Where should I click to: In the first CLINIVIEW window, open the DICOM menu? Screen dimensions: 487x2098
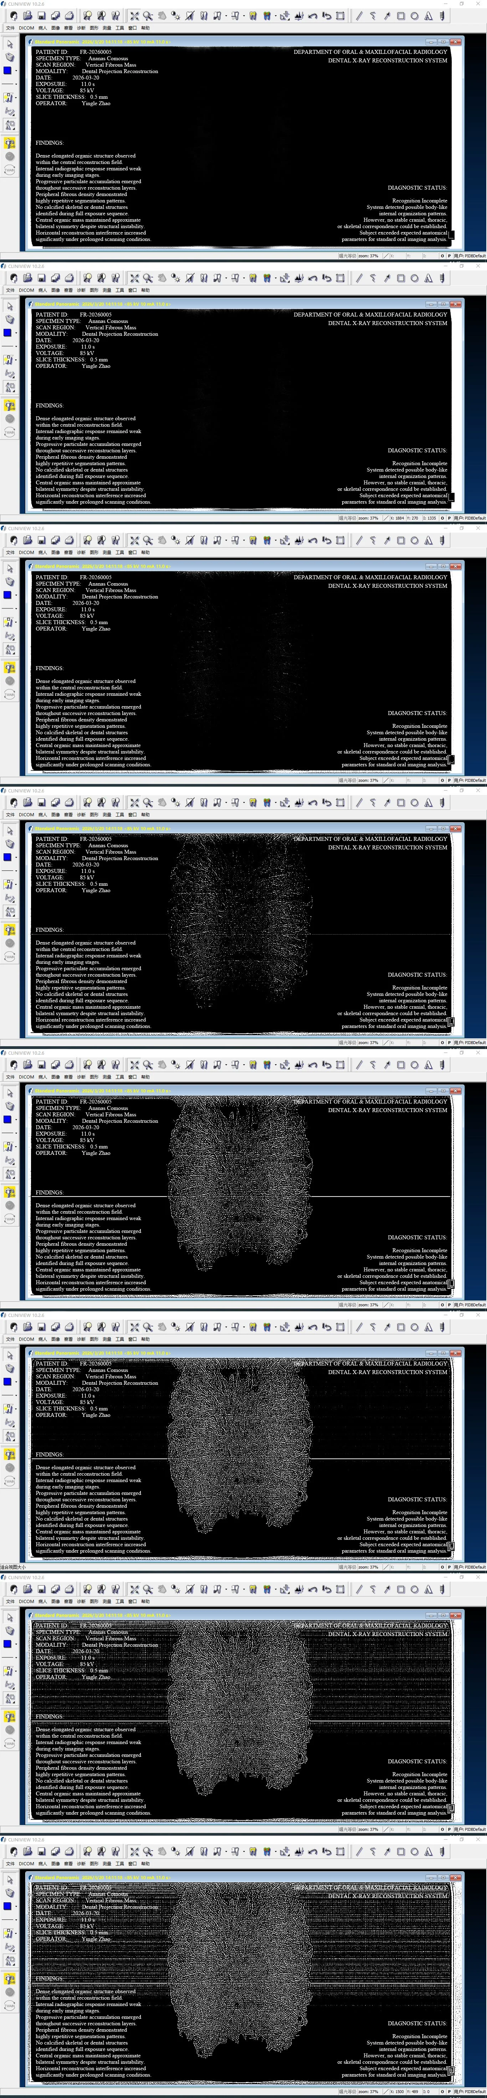[27, 28]
